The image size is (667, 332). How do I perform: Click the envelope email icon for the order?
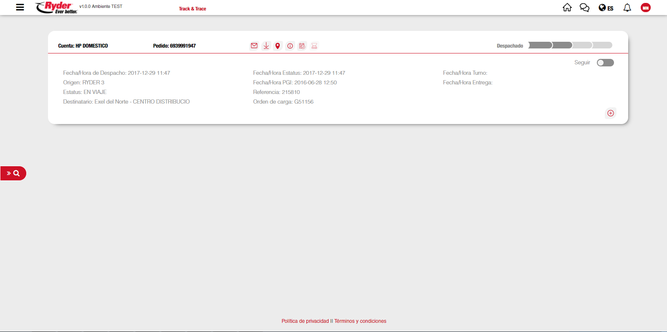click(254, 46)
